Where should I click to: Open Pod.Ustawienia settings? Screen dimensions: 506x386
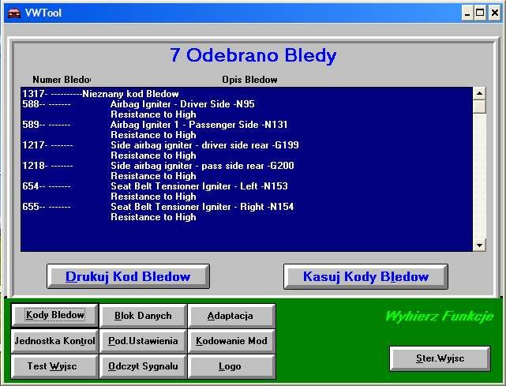pyautogui.click(x=143, y=341)
